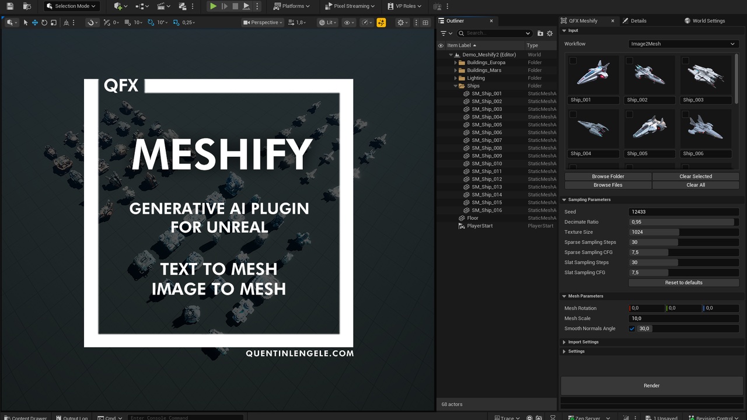
Task: Activate the Scale gizmo tool
Action: coord(54,22)
